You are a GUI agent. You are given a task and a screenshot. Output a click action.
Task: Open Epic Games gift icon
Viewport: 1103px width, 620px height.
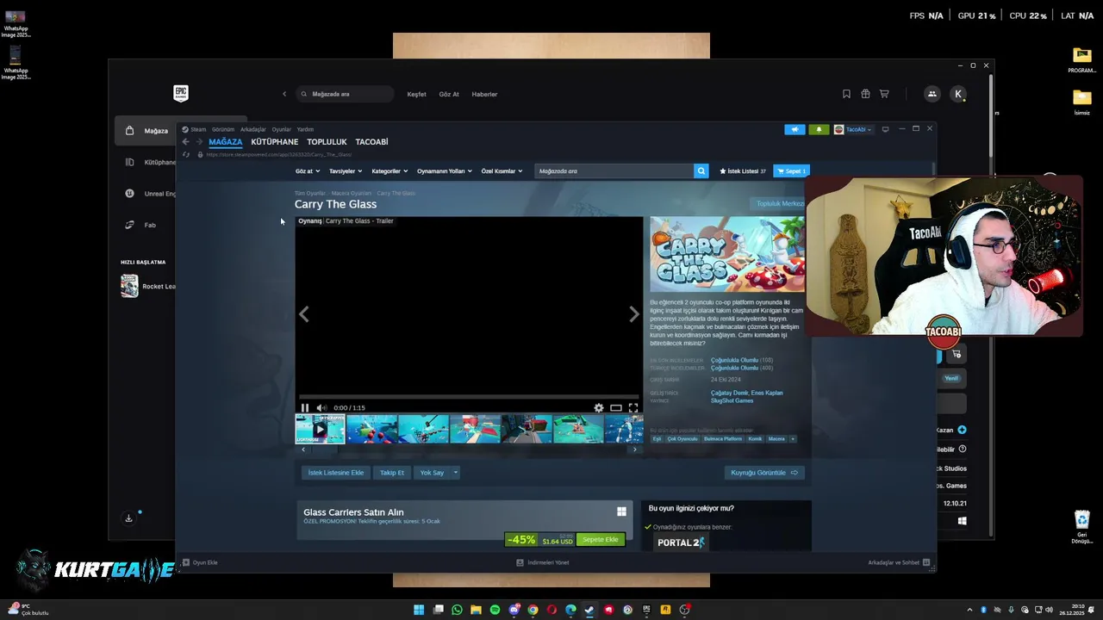[x=865, y=94]
